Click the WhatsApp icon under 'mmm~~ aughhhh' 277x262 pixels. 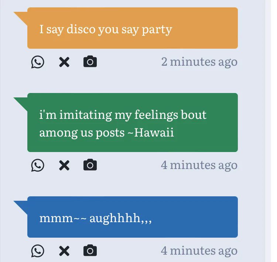click(37, 251)
